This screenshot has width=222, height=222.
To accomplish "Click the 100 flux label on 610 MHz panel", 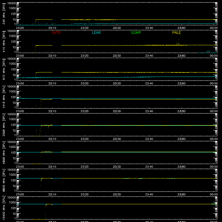I will (x=13, y=69).
